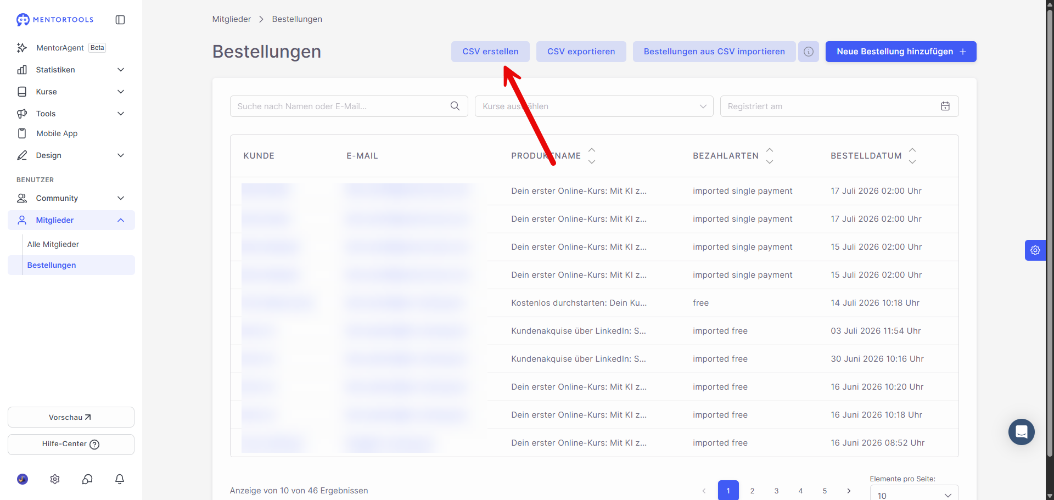Show CSV import info icon

click(x=809, y=52)
